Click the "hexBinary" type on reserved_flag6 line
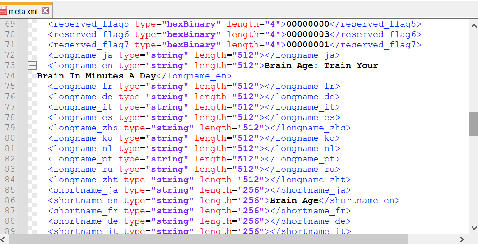The image size is (478, 244). 191,34
